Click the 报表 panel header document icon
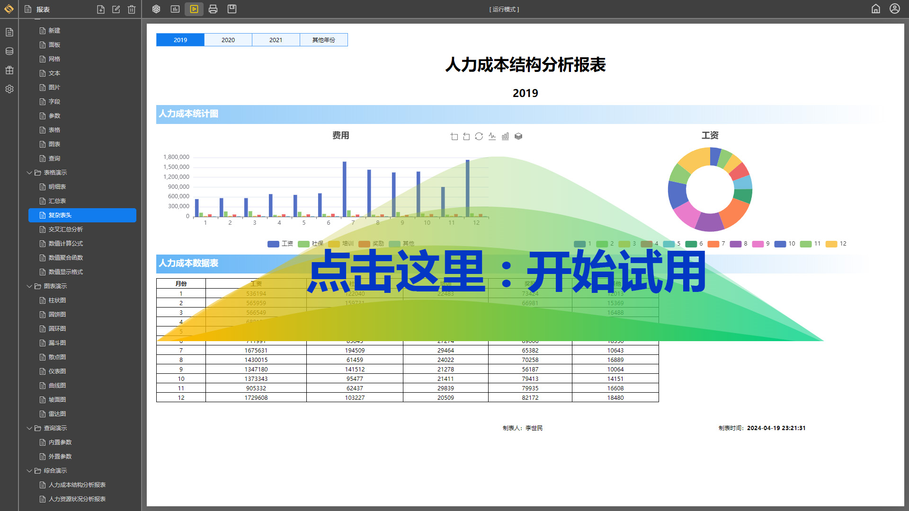Screen dimensions: 909x511 click(x=28, y=9)
